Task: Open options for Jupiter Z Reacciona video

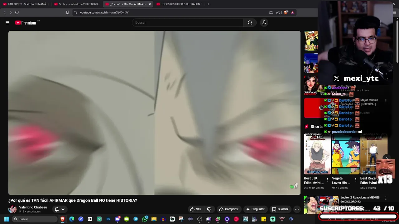Action: click(386, 198)
